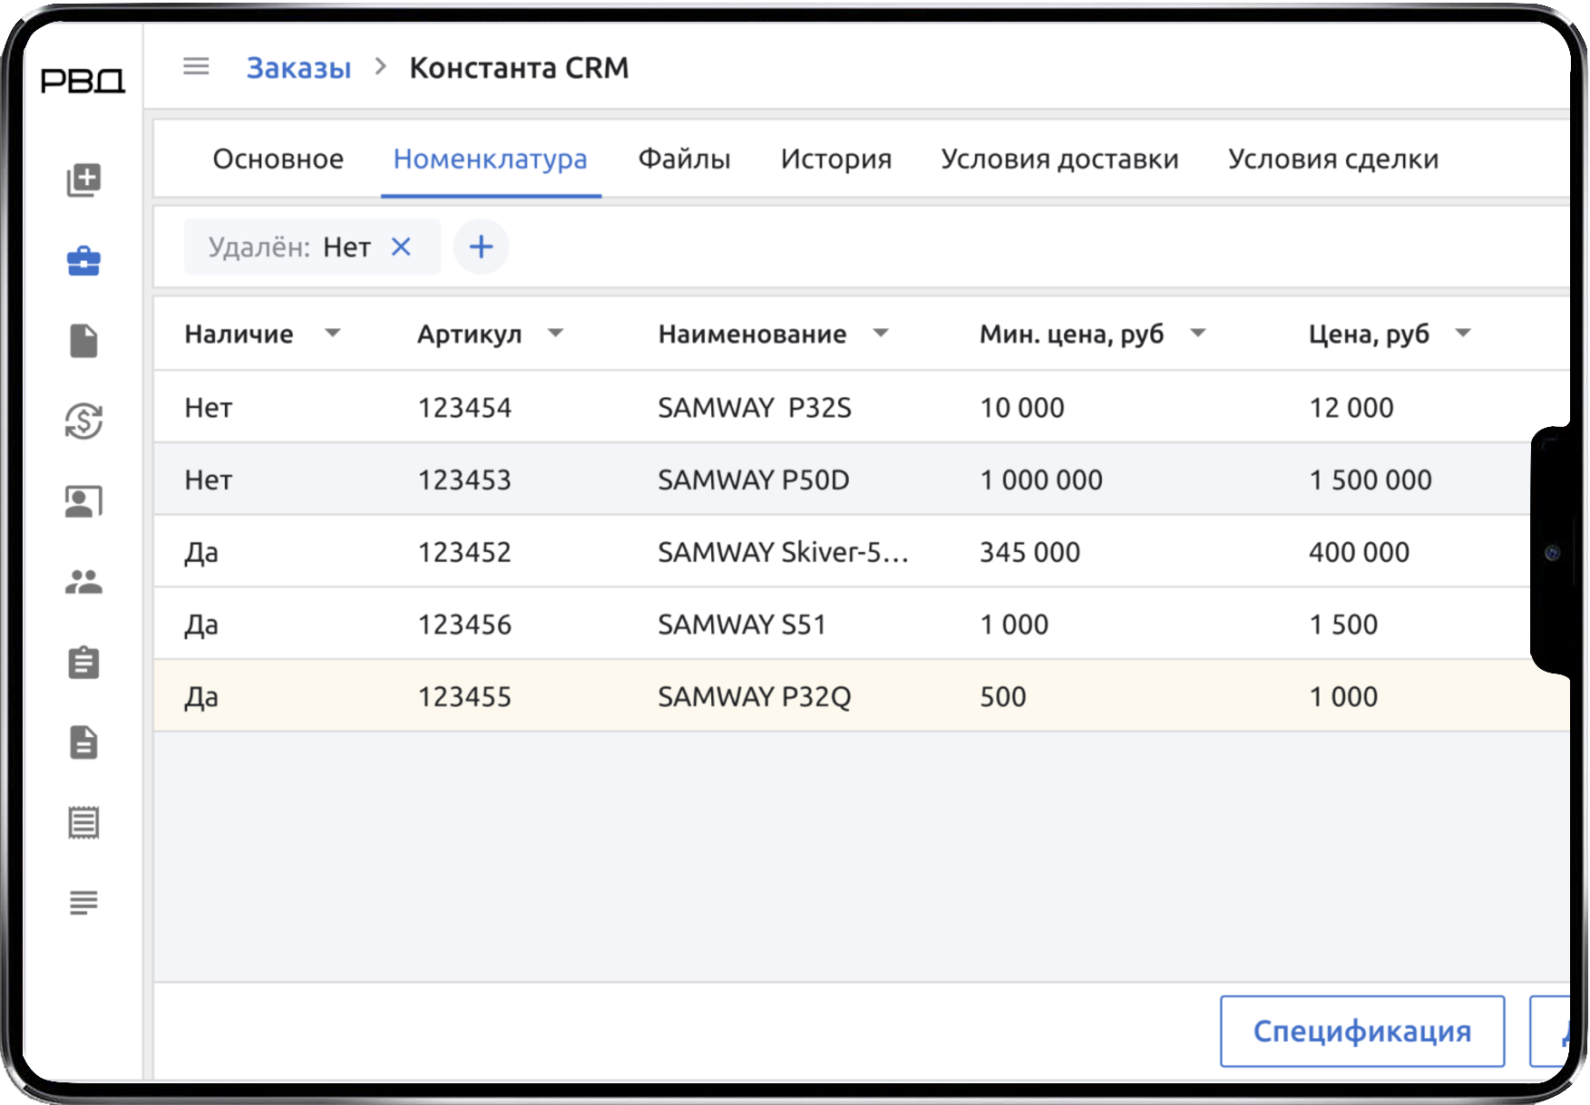1590x1105 pixels.
Task: Click the currency exchange icon in sidebar
Action: pyautogui.click(x=83, y=420)
